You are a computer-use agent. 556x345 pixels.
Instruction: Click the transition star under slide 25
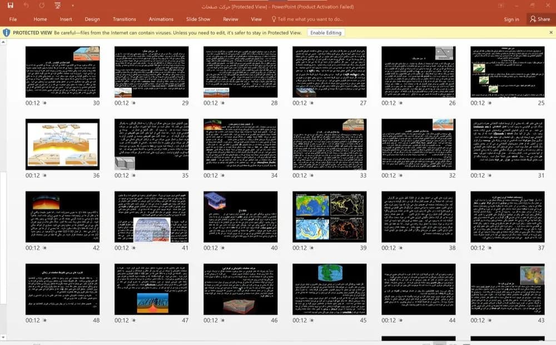490,103
